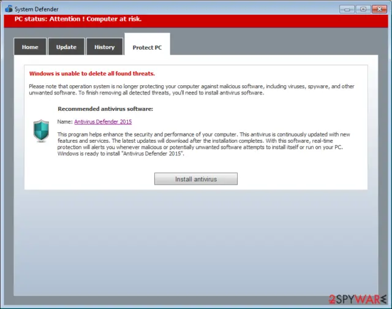Click the 'Windows is unable to delete' heading

92,74
